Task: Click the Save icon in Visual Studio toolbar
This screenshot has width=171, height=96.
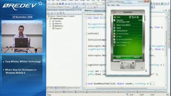Action: (x=60, y=3)
